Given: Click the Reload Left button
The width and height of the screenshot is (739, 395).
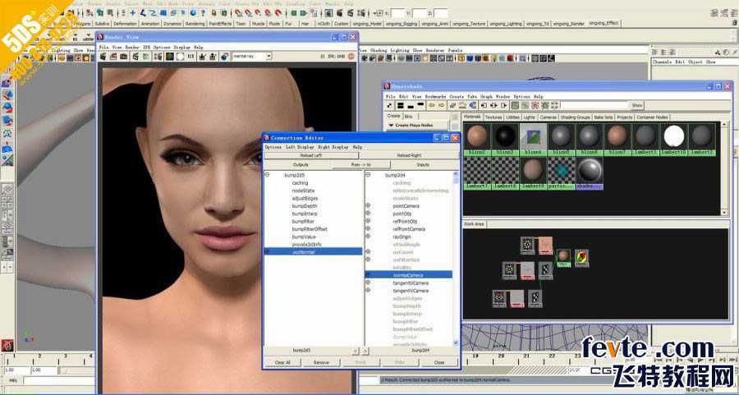Looking at the screenshot, I should [311, 155].
